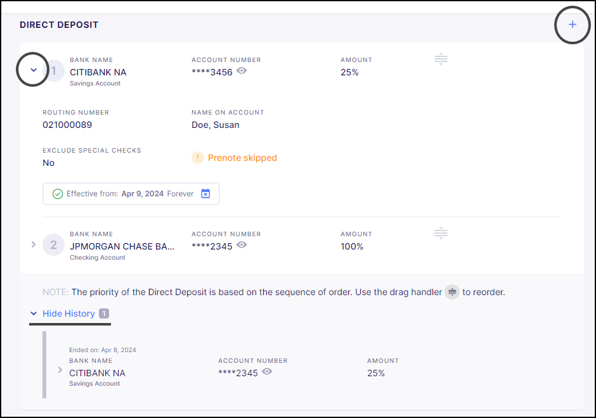Collapse history using the Hide History chevron

[x=34, y=313]
